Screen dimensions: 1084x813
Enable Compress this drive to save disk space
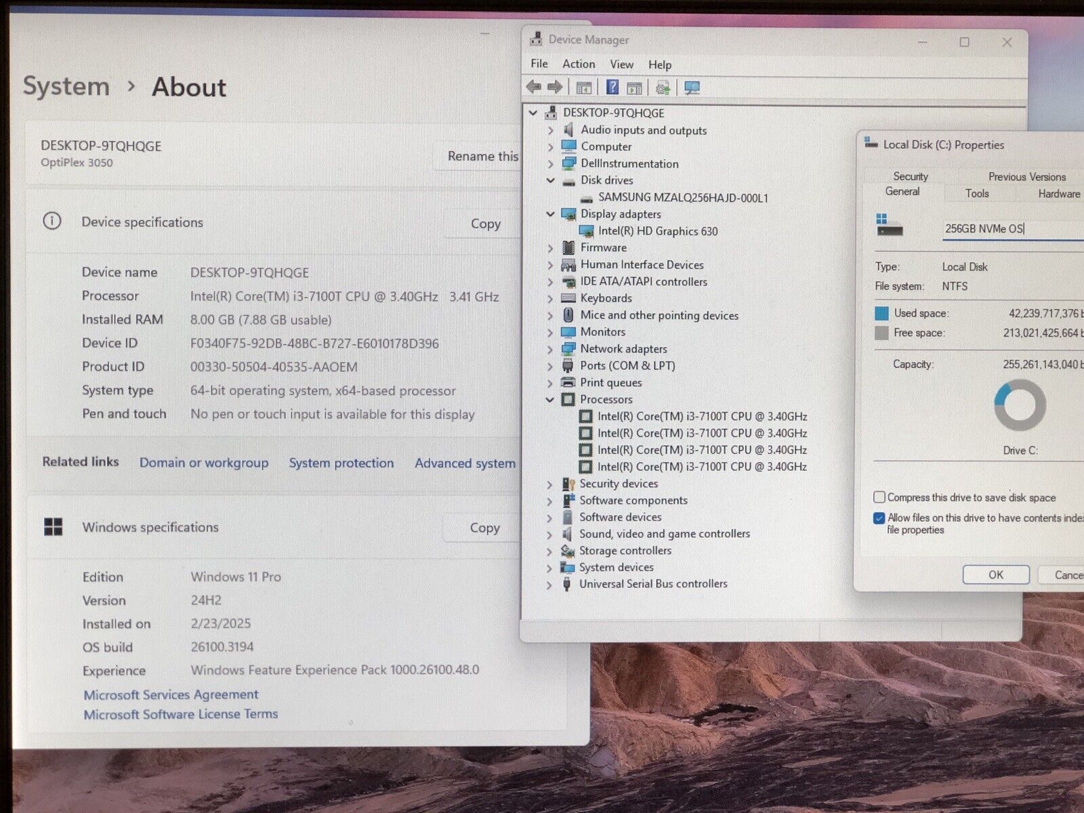coord(879,497)
